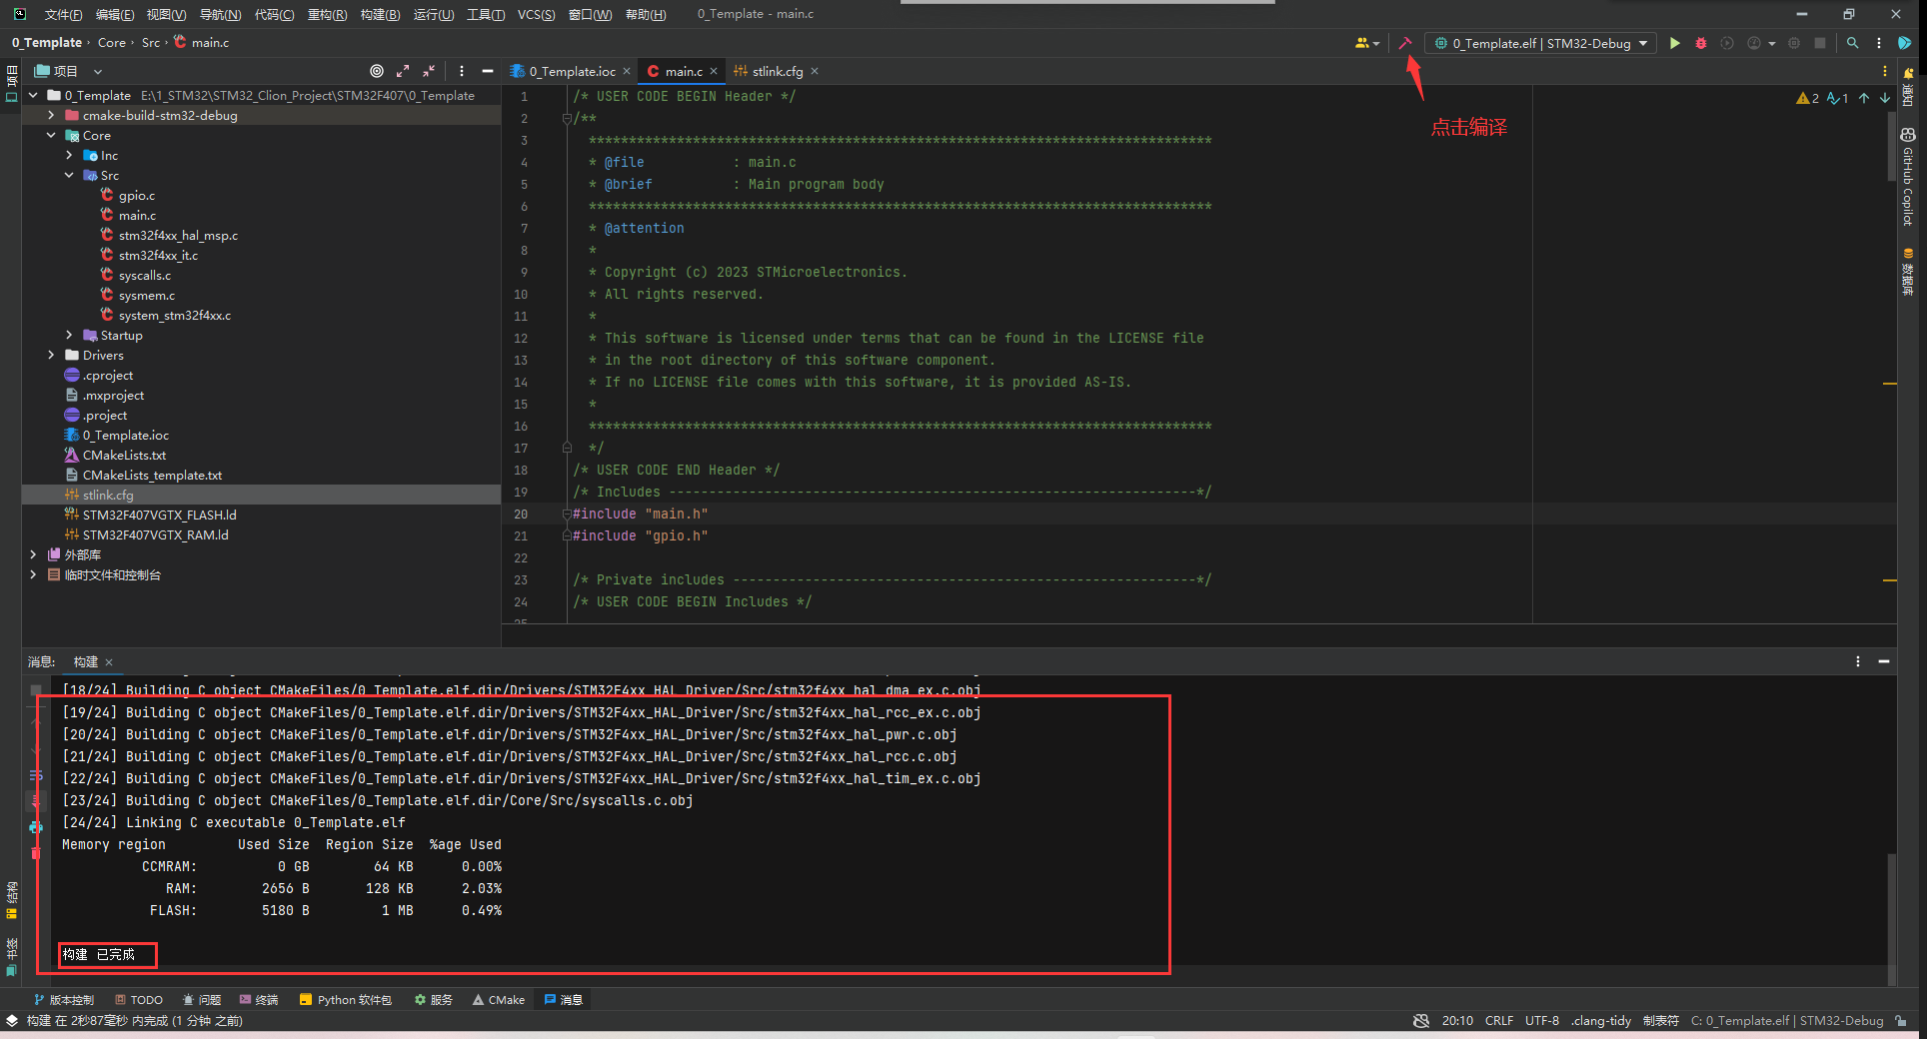Click UTF-8 encoding in the status bar
This screenshot has height=1039, width=1927.
pyautogui.click(x=1542, y=1020)
